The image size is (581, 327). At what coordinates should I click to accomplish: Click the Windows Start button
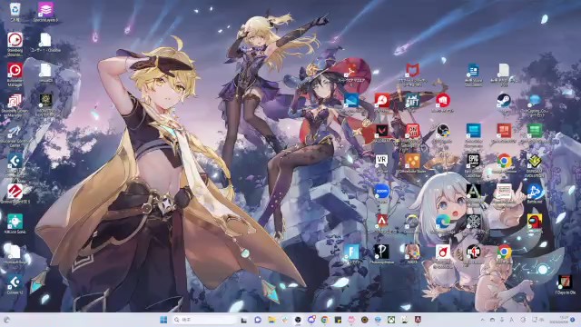tap(163, 320)
